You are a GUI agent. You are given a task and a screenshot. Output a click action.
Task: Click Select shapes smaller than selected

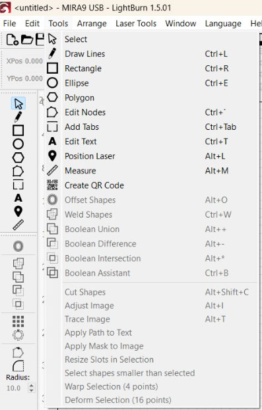point(151,373)
